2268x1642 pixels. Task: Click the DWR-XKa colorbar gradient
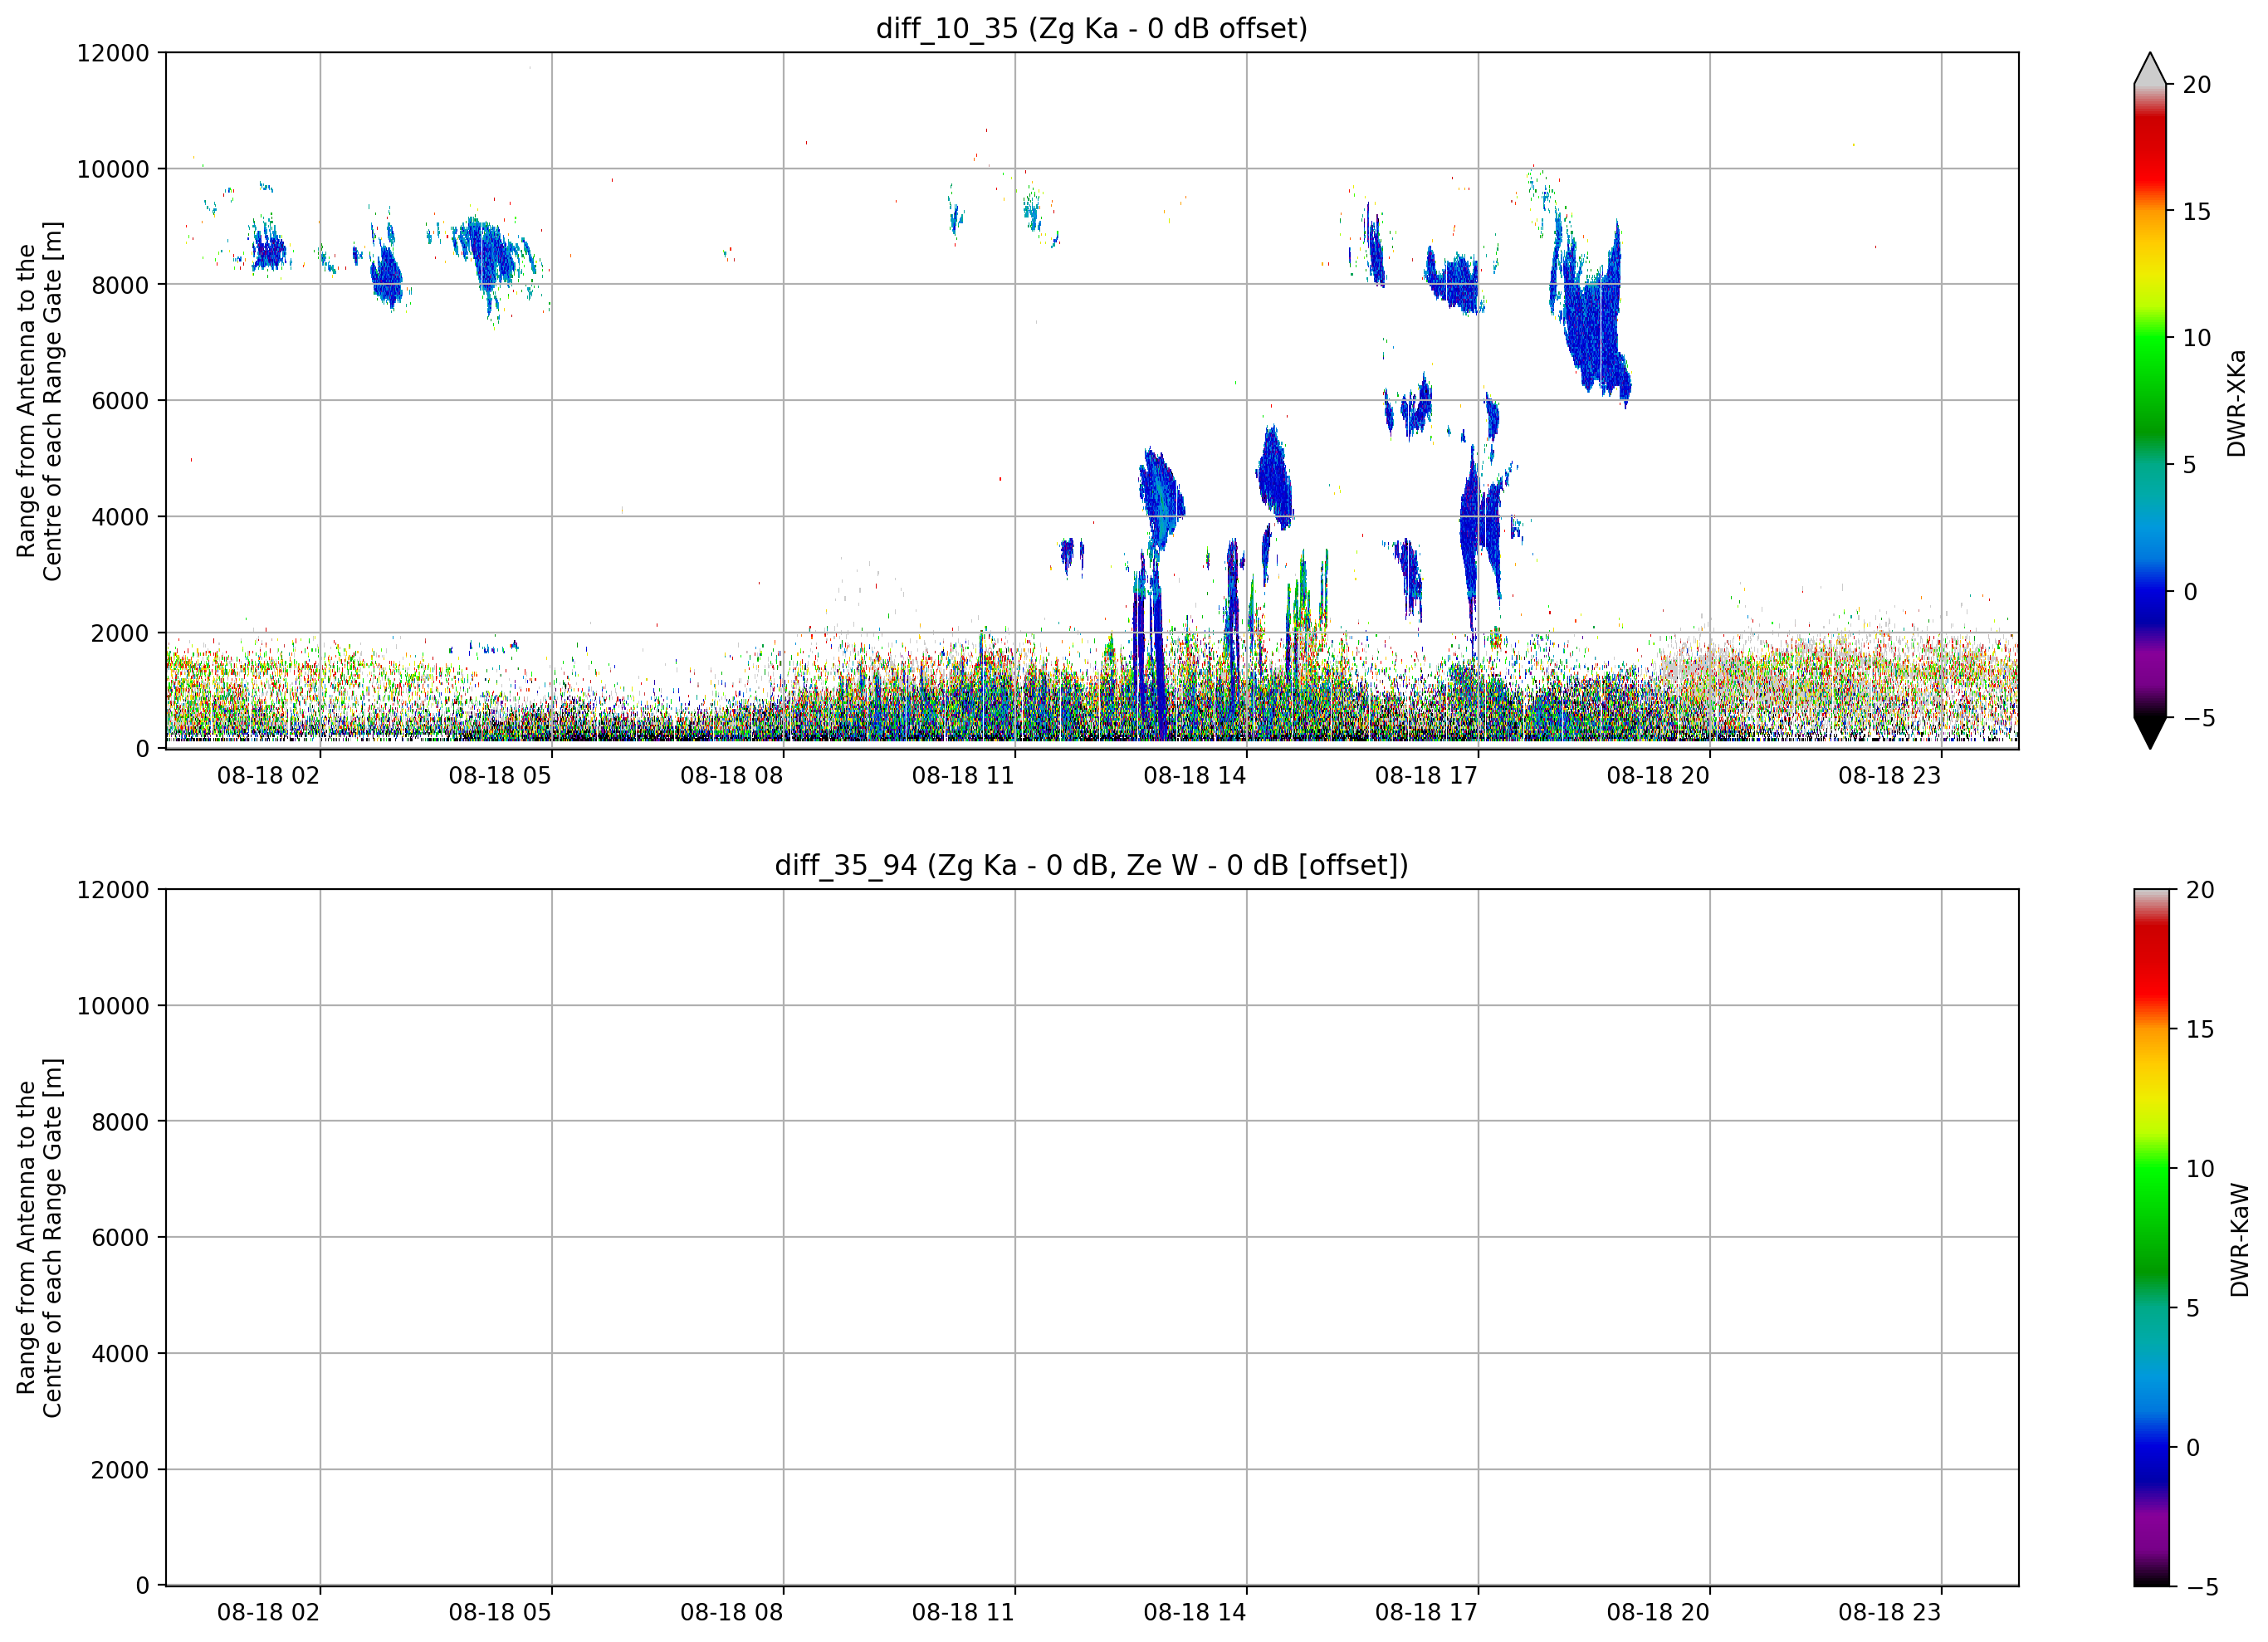pyautogui.click(x=2149, y=401)
